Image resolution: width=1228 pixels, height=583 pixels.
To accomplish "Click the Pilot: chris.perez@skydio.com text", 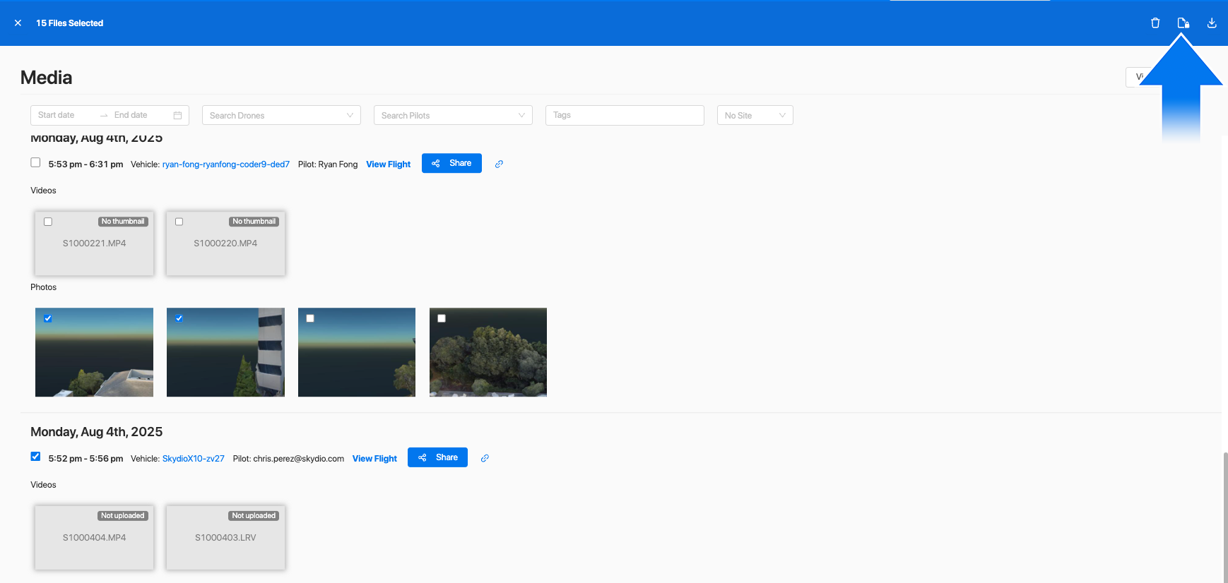I will [288, 459].
